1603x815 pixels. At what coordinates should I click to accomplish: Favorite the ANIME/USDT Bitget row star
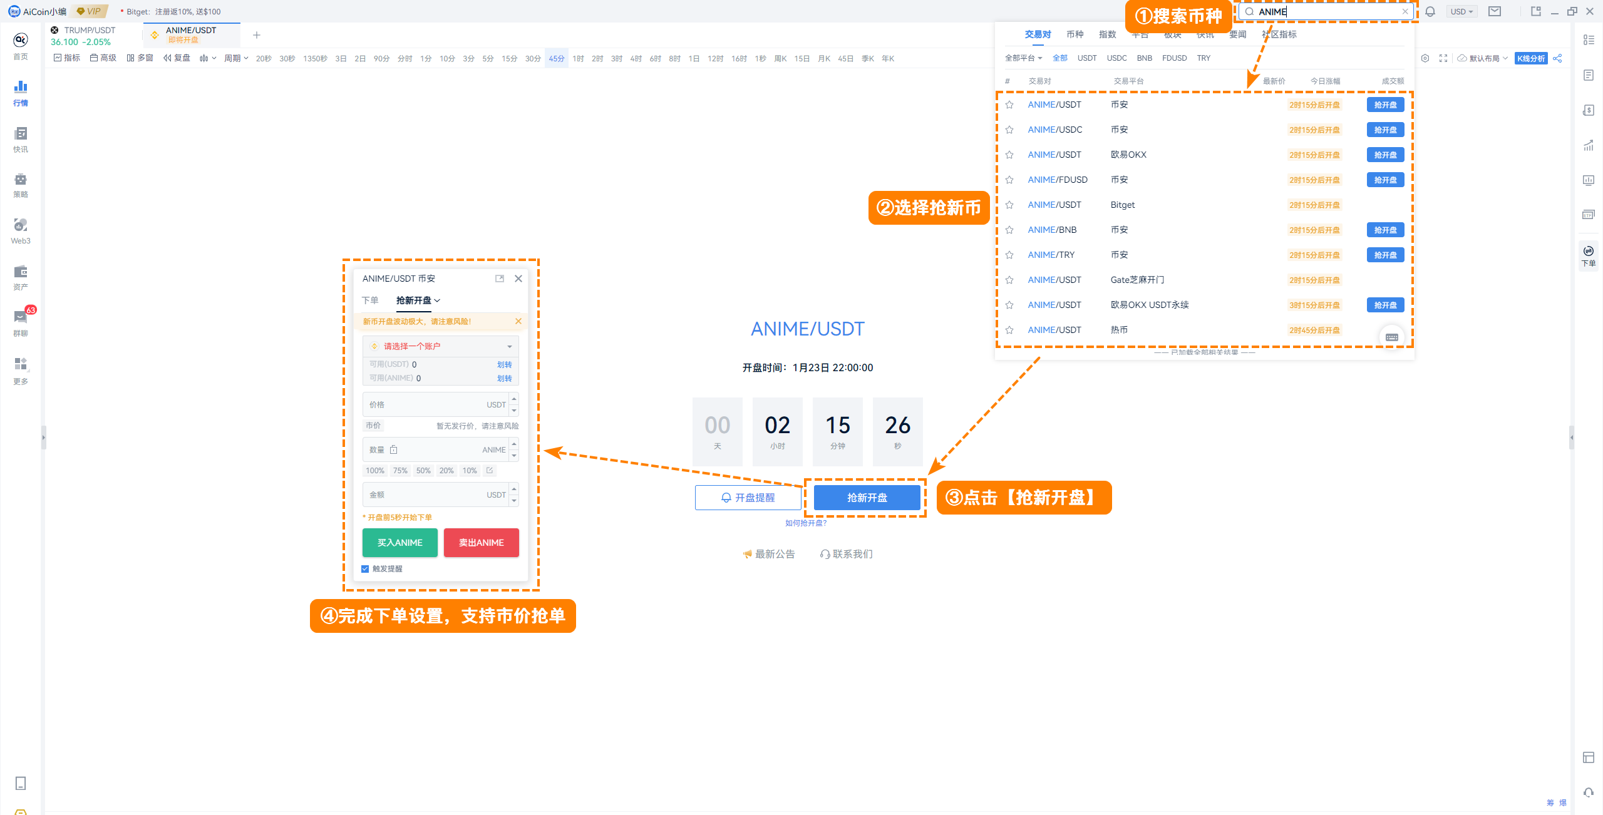1009,205
